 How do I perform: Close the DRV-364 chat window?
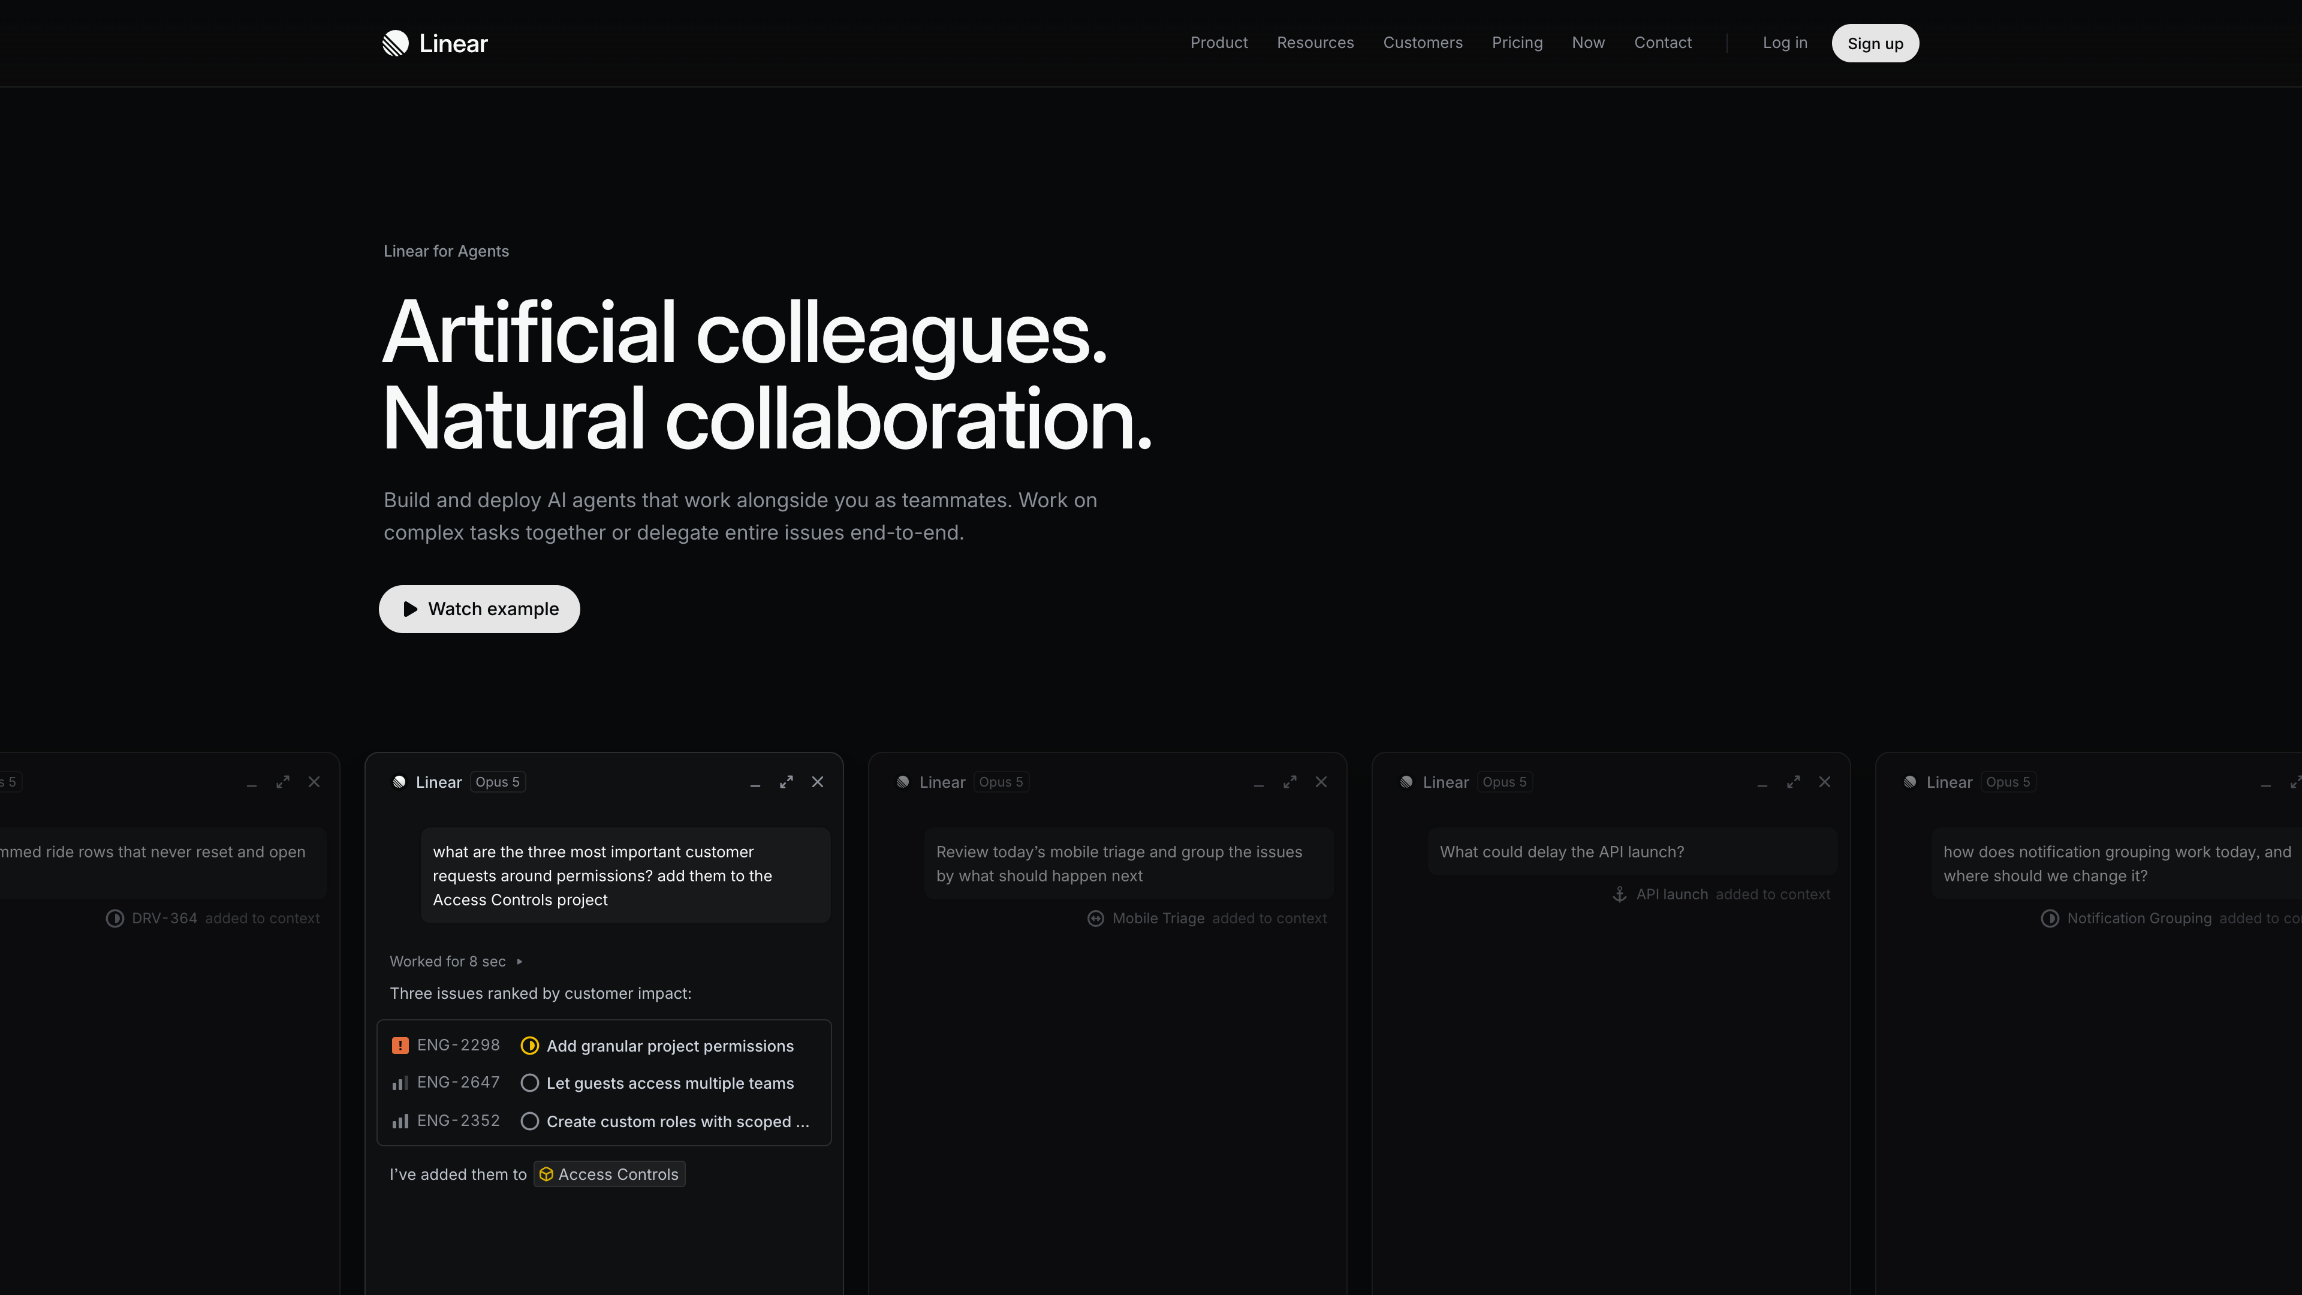pyautogui.click(x=315, y=782)
